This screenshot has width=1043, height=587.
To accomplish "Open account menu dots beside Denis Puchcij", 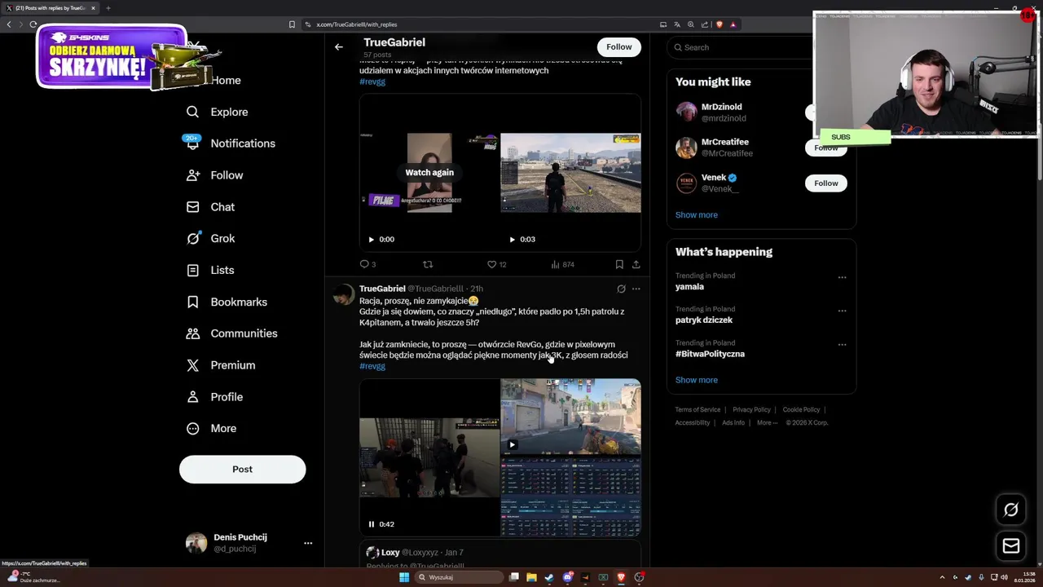I will tap(308, 543).
